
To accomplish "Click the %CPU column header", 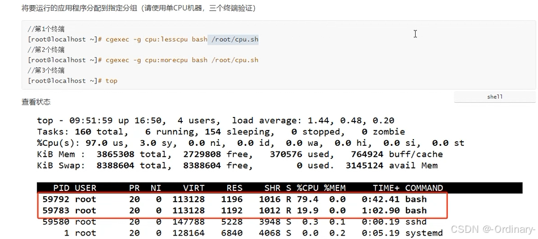I will point(308,188).
